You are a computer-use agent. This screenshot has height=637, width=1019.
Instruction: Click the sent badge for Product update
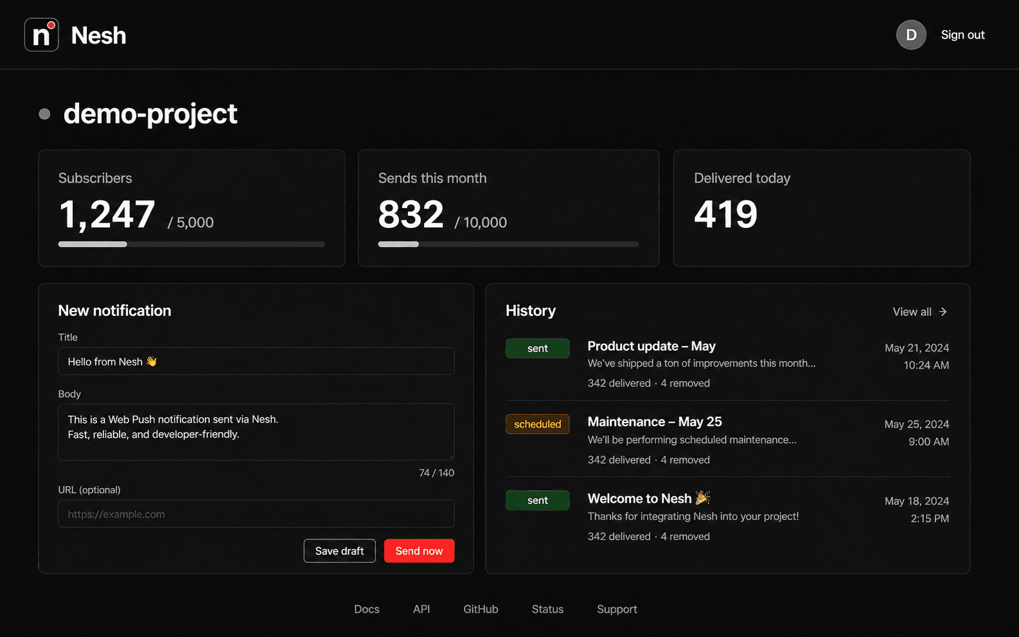[x=537, y=348]
